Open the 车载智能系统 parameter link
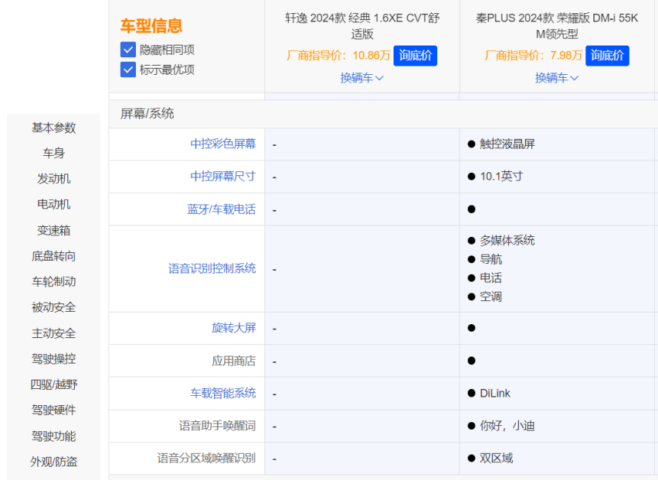The image size is (658, 480). [x=223, y=393]
